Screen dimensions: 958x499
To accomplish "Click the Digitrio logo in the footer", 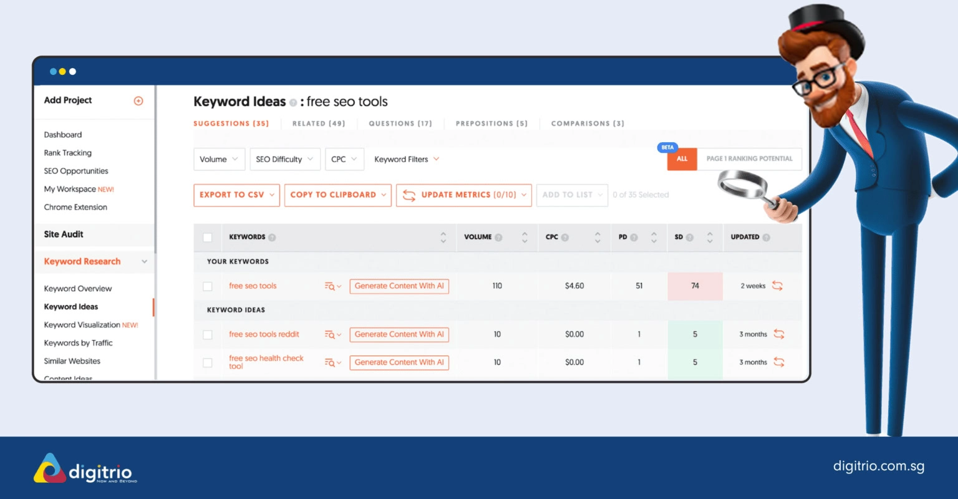I will (x=84, y=467).
